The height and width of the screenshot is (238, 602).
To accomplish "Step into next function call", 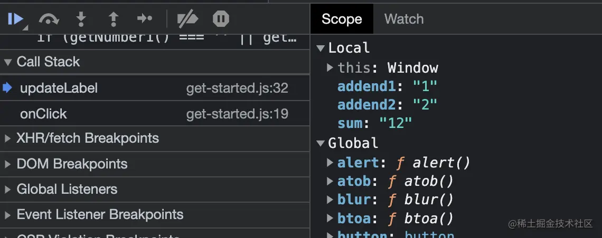I will (81, 19).
